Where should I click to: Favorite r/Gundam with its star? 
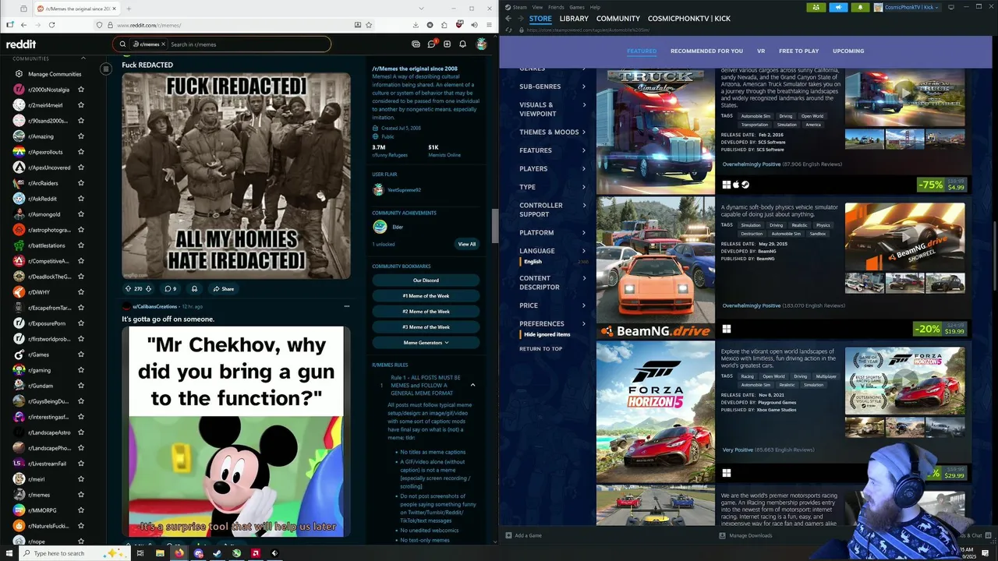[x=80, y=386]
